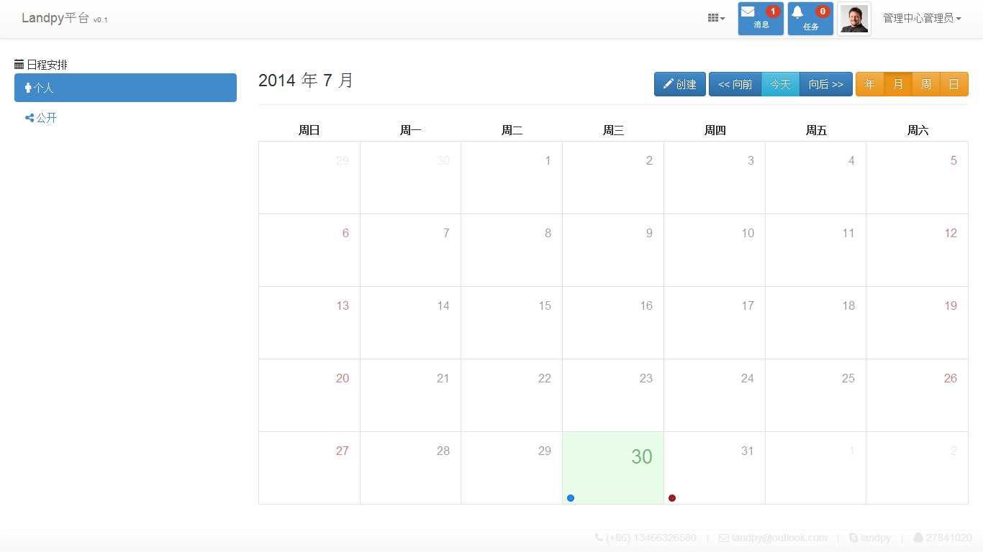Click the Skype landpy contact
Image resolution: width=983 pixels, height=552 pixels.
tap(869, 538)
